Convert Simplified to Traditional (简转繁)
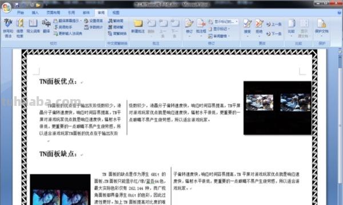Viewport: 343px width, 205px height. click(116, 27)
